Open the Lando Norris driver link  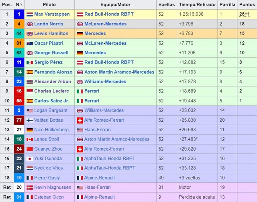[x=49, y=24]
